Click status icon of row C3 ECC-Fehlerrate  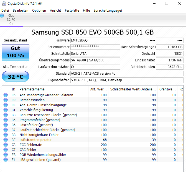[x=6, y=145]
